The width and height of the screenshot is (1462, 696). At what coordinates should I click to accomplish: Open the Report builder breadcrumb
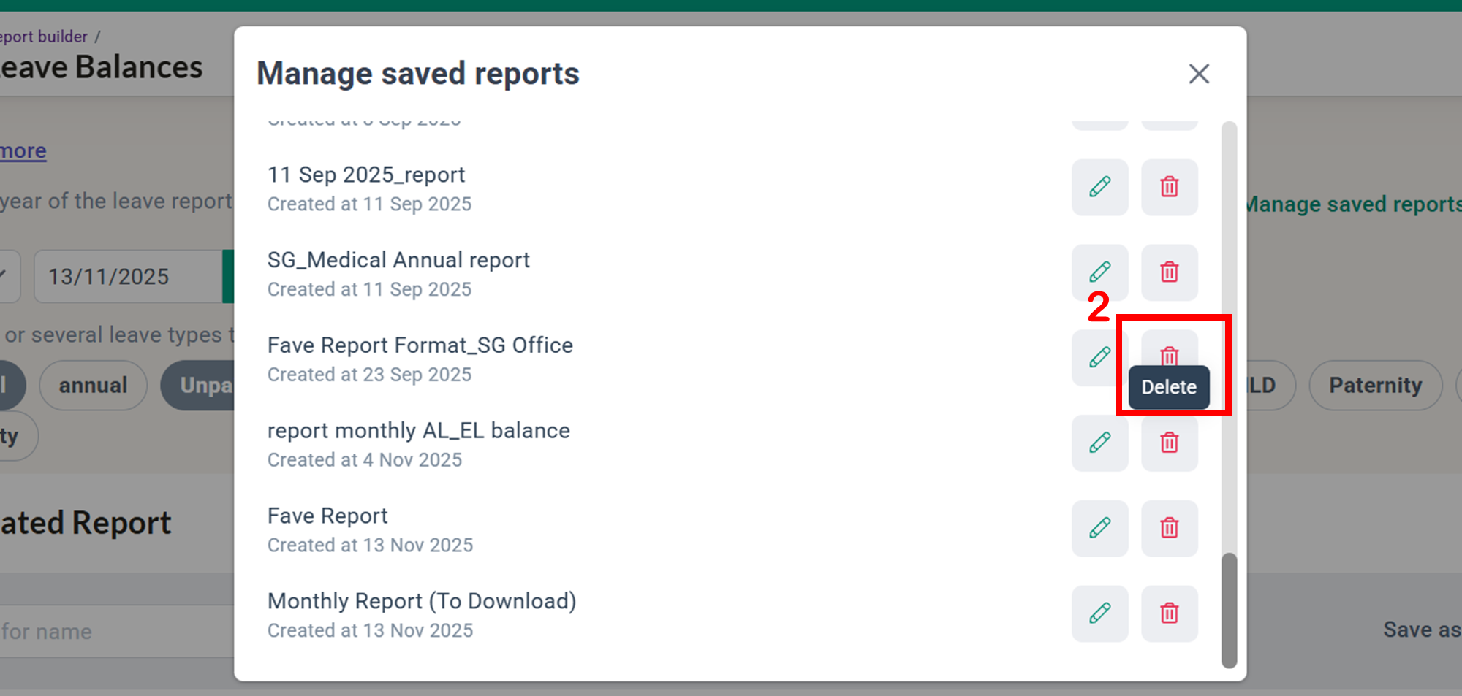(x=44, y=37)
